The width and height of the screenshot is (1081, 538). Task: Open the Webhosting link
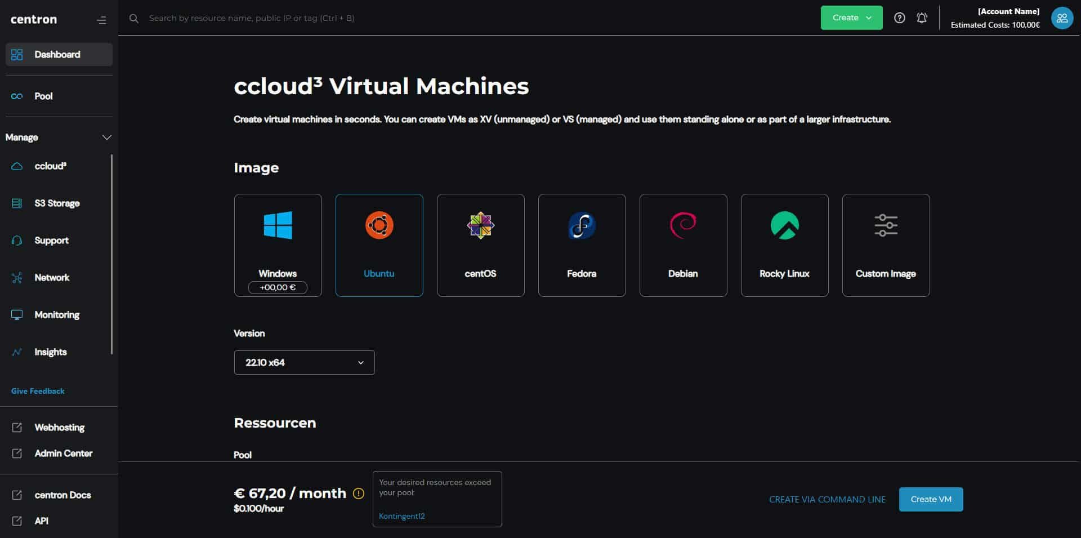coord(59,428)
